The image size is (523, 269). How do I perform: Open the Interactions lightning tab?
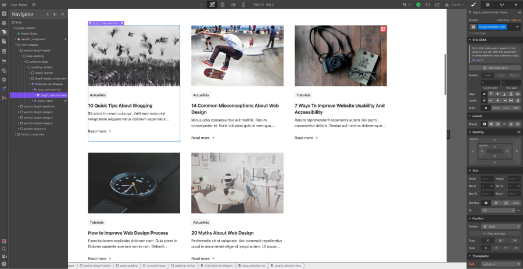tap(515, 5)
